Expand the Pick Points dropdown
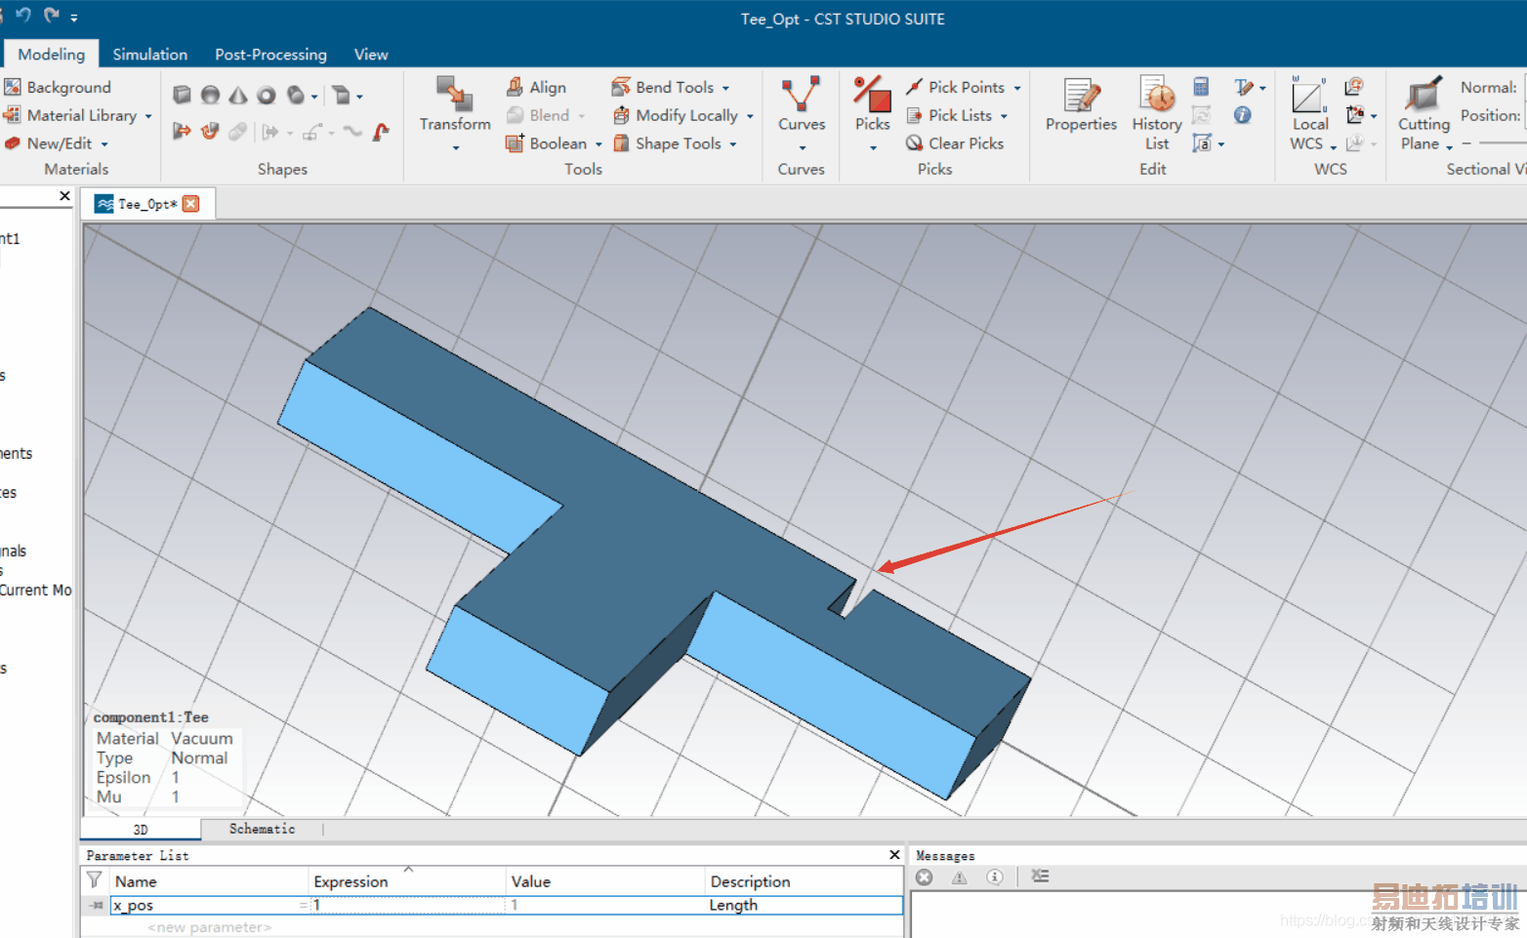 (1017, 88)
